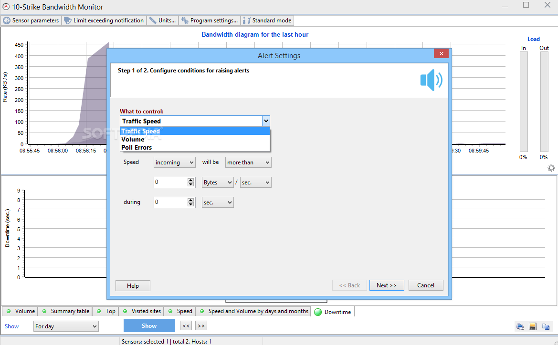Screen dimensions: 558x345
Task: Open the For day period dropdown
Action: (66, 326)
